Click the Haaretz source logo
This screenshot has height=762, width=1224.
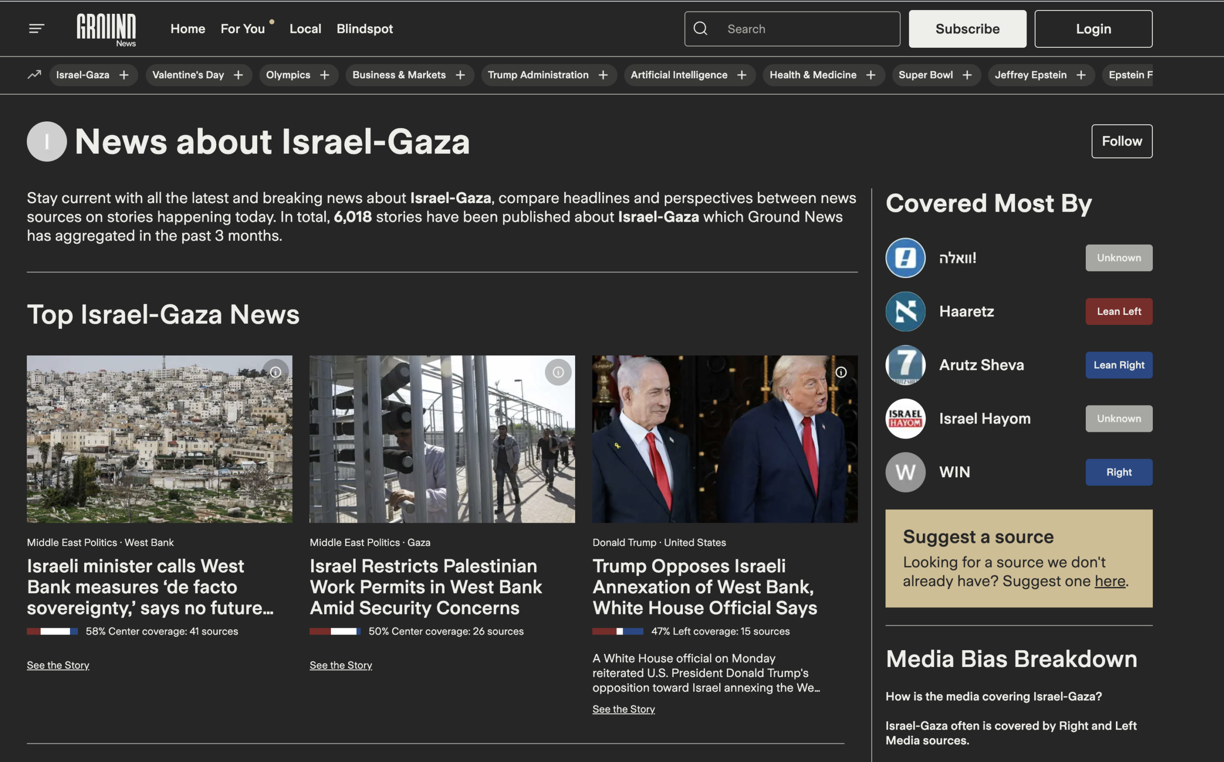coord(905,311)
